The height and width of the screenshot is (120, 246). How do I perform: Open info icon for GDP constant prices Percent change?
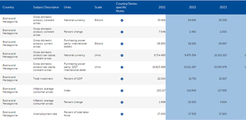122,32
